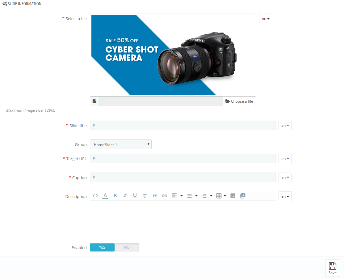
Task: Set Enabled toggle to NO
Action: click(x=127, y=247)
